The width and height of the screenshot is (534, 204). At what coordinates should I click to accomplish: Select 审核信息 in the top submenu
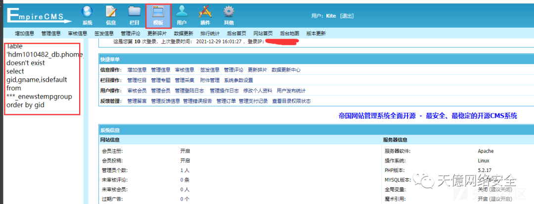78,34
